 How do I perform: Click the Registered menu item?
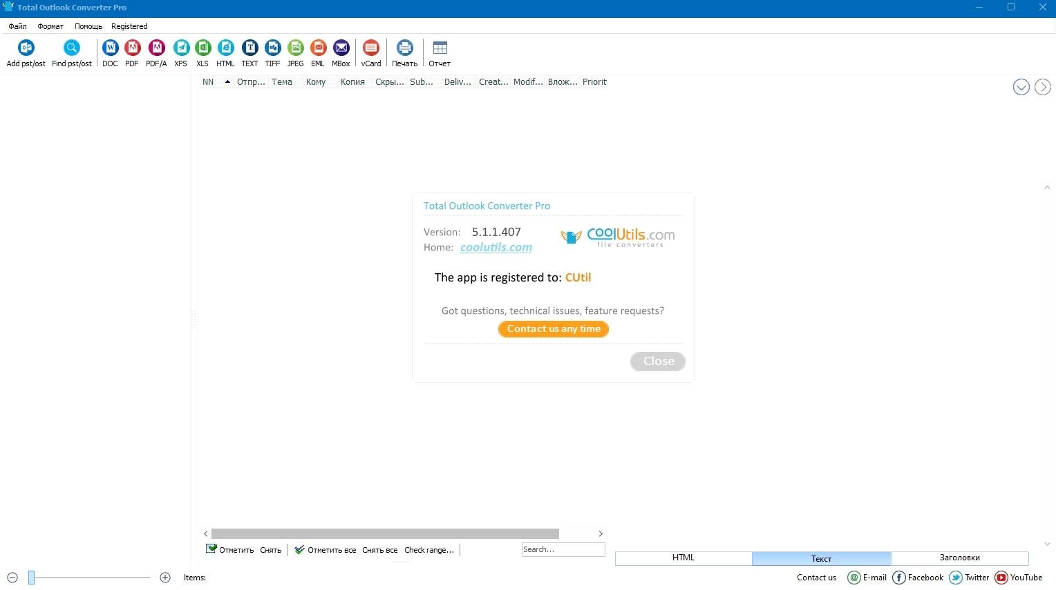point(129,26)
